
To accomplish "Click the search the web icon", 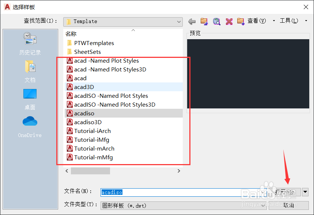I will click(216, 21).
